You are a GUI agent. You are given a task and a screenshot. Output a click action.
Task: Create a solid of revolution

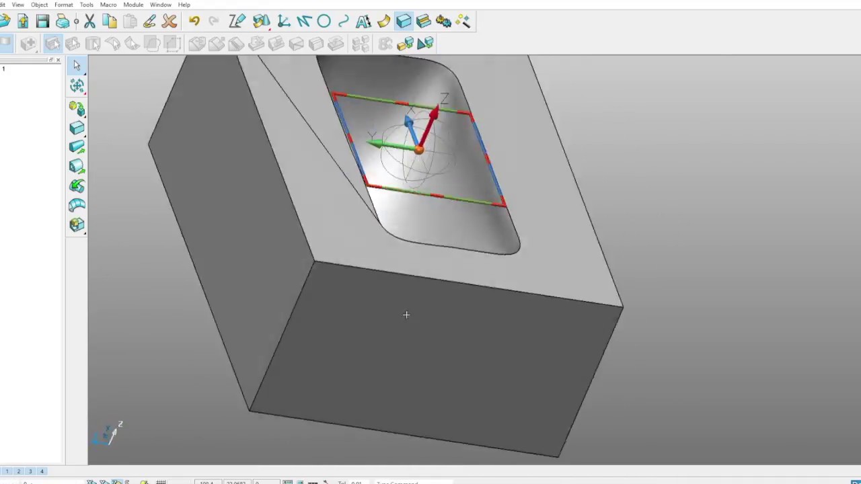pos(77,186)
